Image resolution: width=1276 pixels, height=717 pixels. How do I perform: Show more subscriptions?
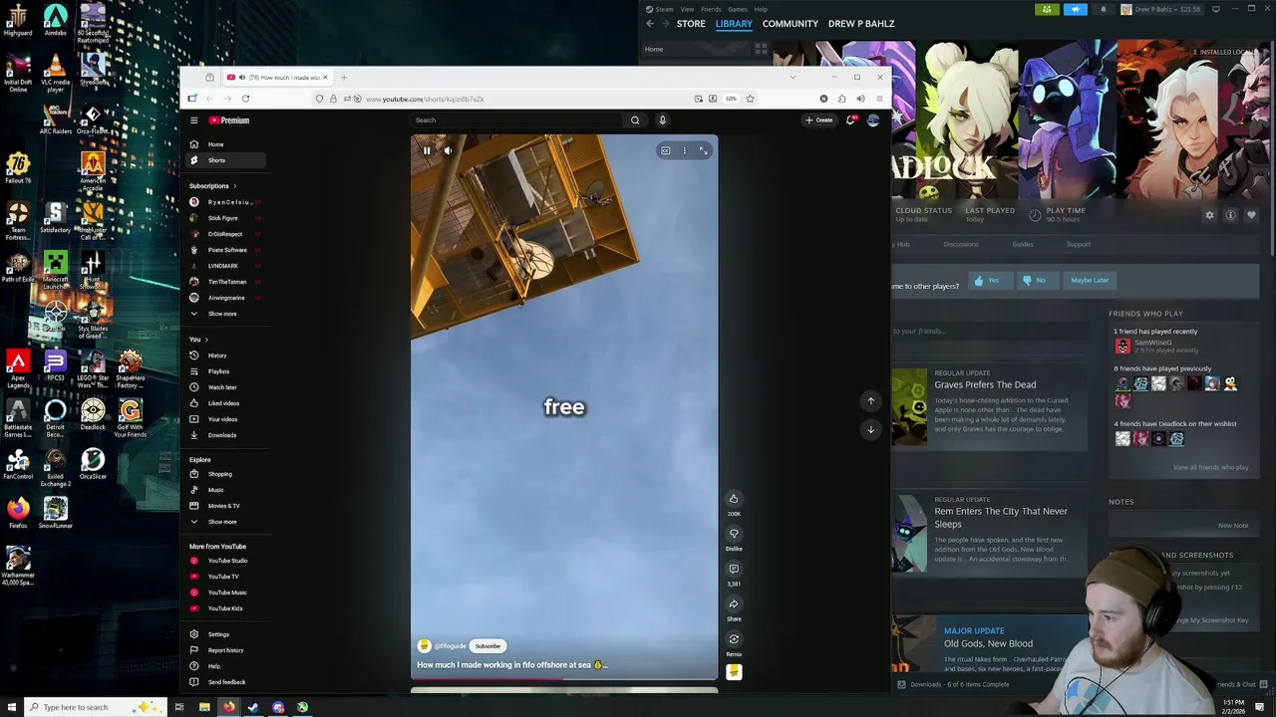point(225,314)
